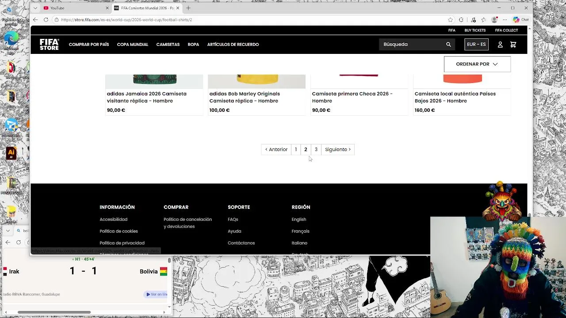Open COPA MUNDIAL menu
Viewport: 566px width, 318px height.
[133, 45]
